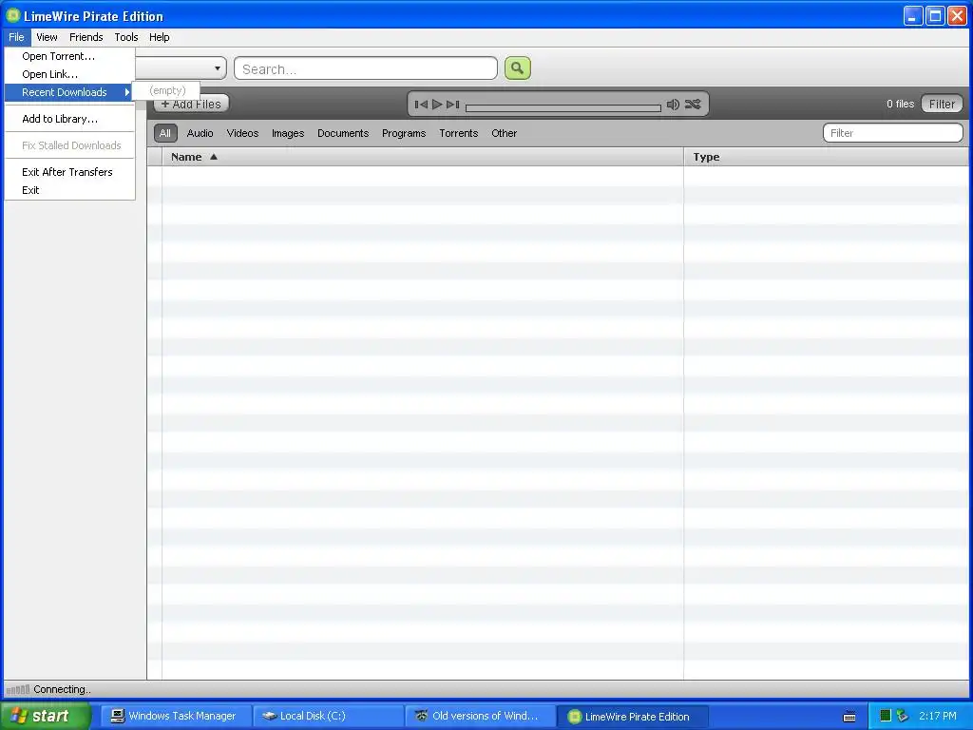Minimize the LimeWire window
The image size is (973, 730).
click(913, 16)
